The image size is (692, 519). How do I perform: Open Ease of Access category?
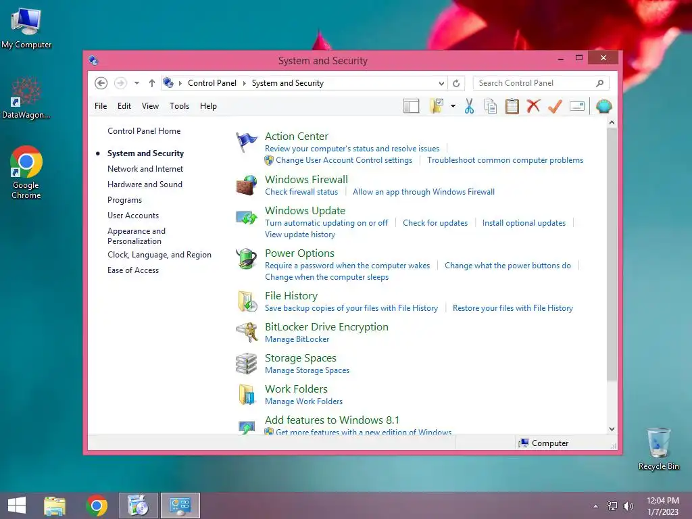click(133, 270)
